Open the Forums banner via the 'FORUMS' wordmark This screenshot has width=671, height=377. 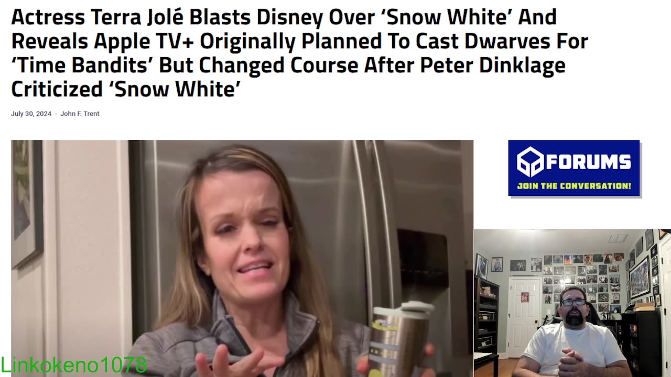(x=589, y=162)
